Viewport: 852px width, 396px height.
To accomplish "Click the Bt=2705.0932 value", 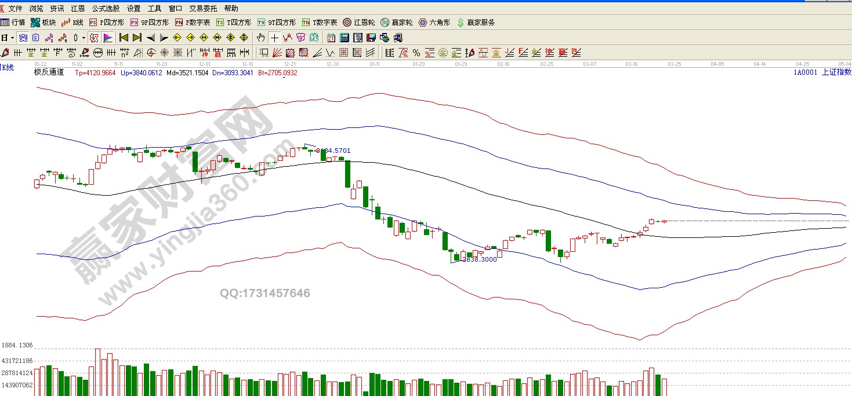I will (x=277, y=73).
